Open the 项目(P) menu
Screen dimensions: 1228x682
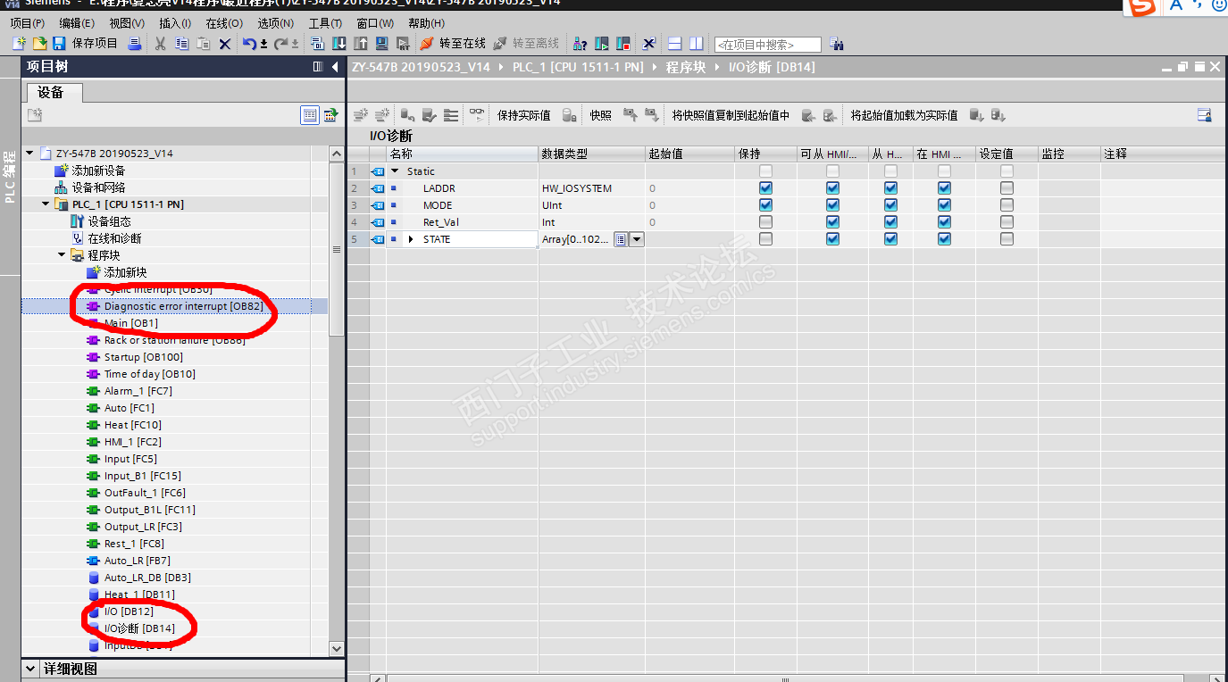[27, 23]
